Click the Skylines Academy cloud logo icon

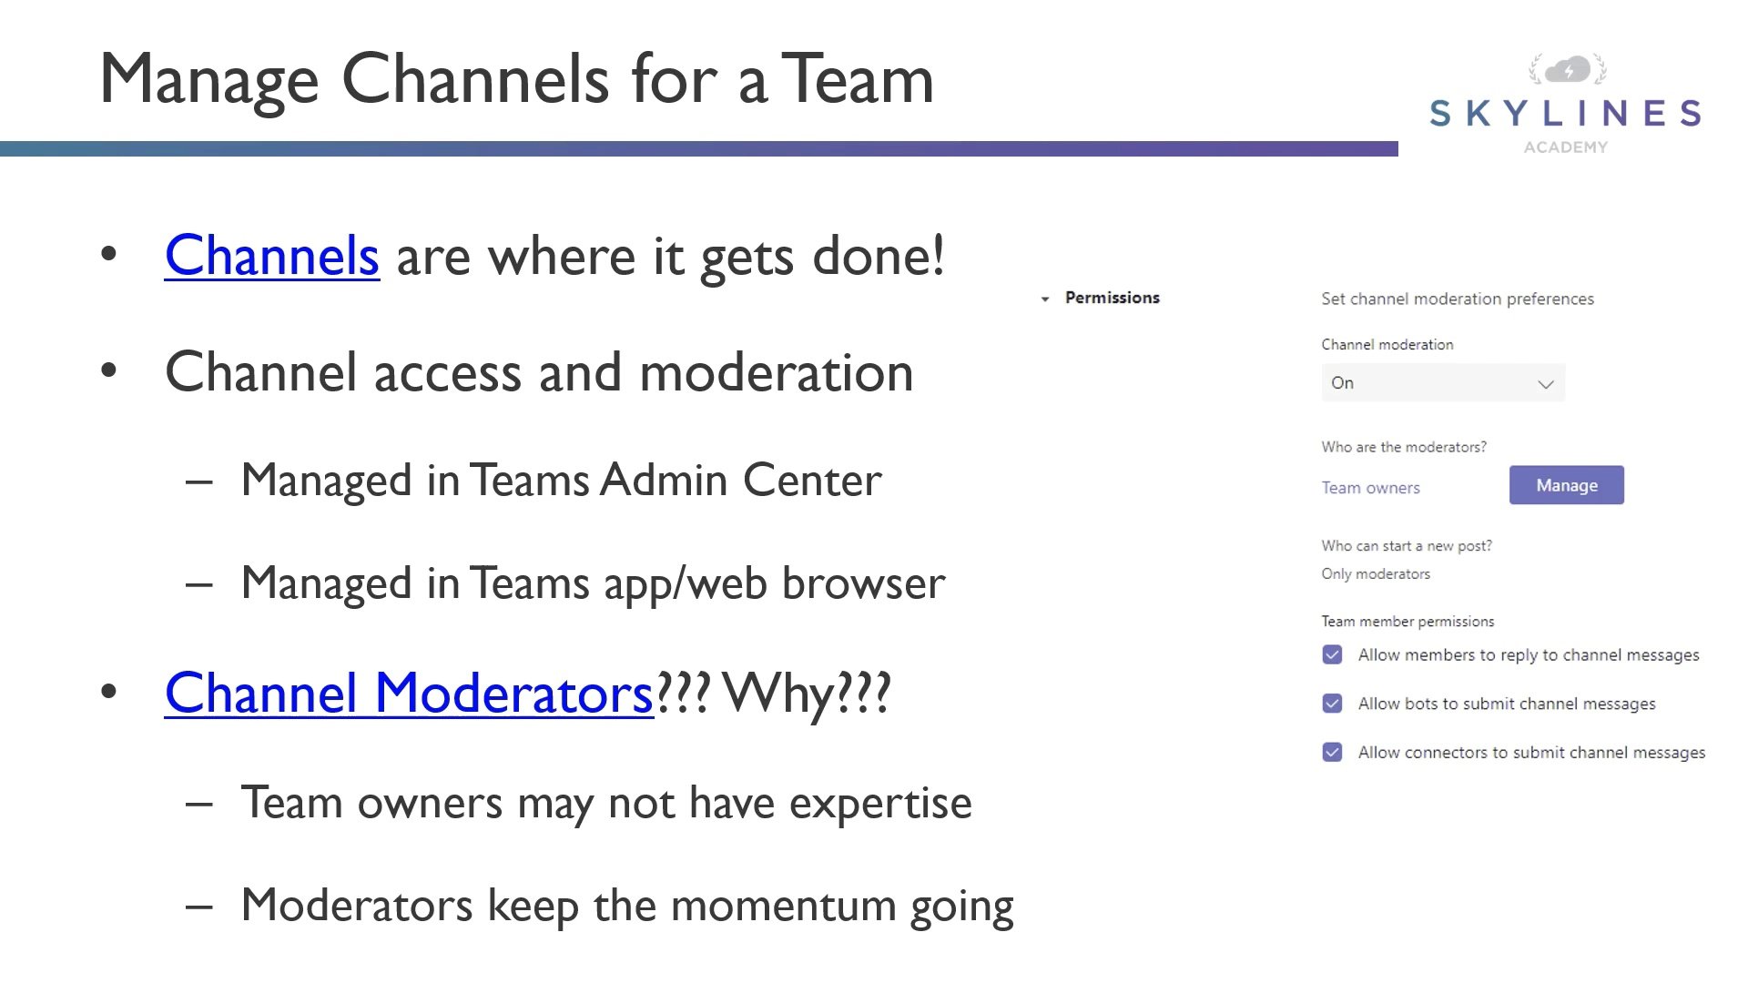click(1568, 69)
